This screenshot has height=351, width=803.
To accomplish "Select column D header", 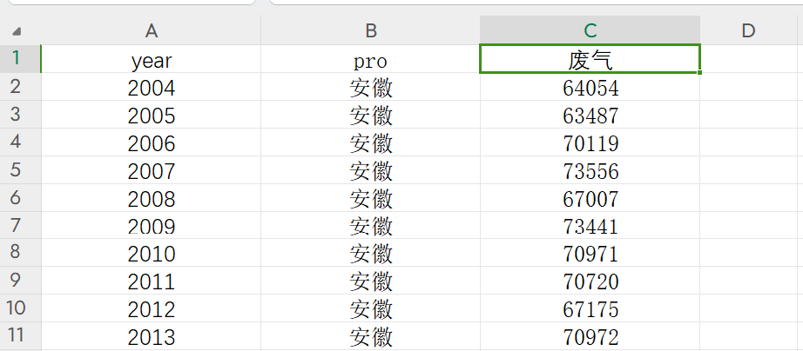I will (748, 31).
